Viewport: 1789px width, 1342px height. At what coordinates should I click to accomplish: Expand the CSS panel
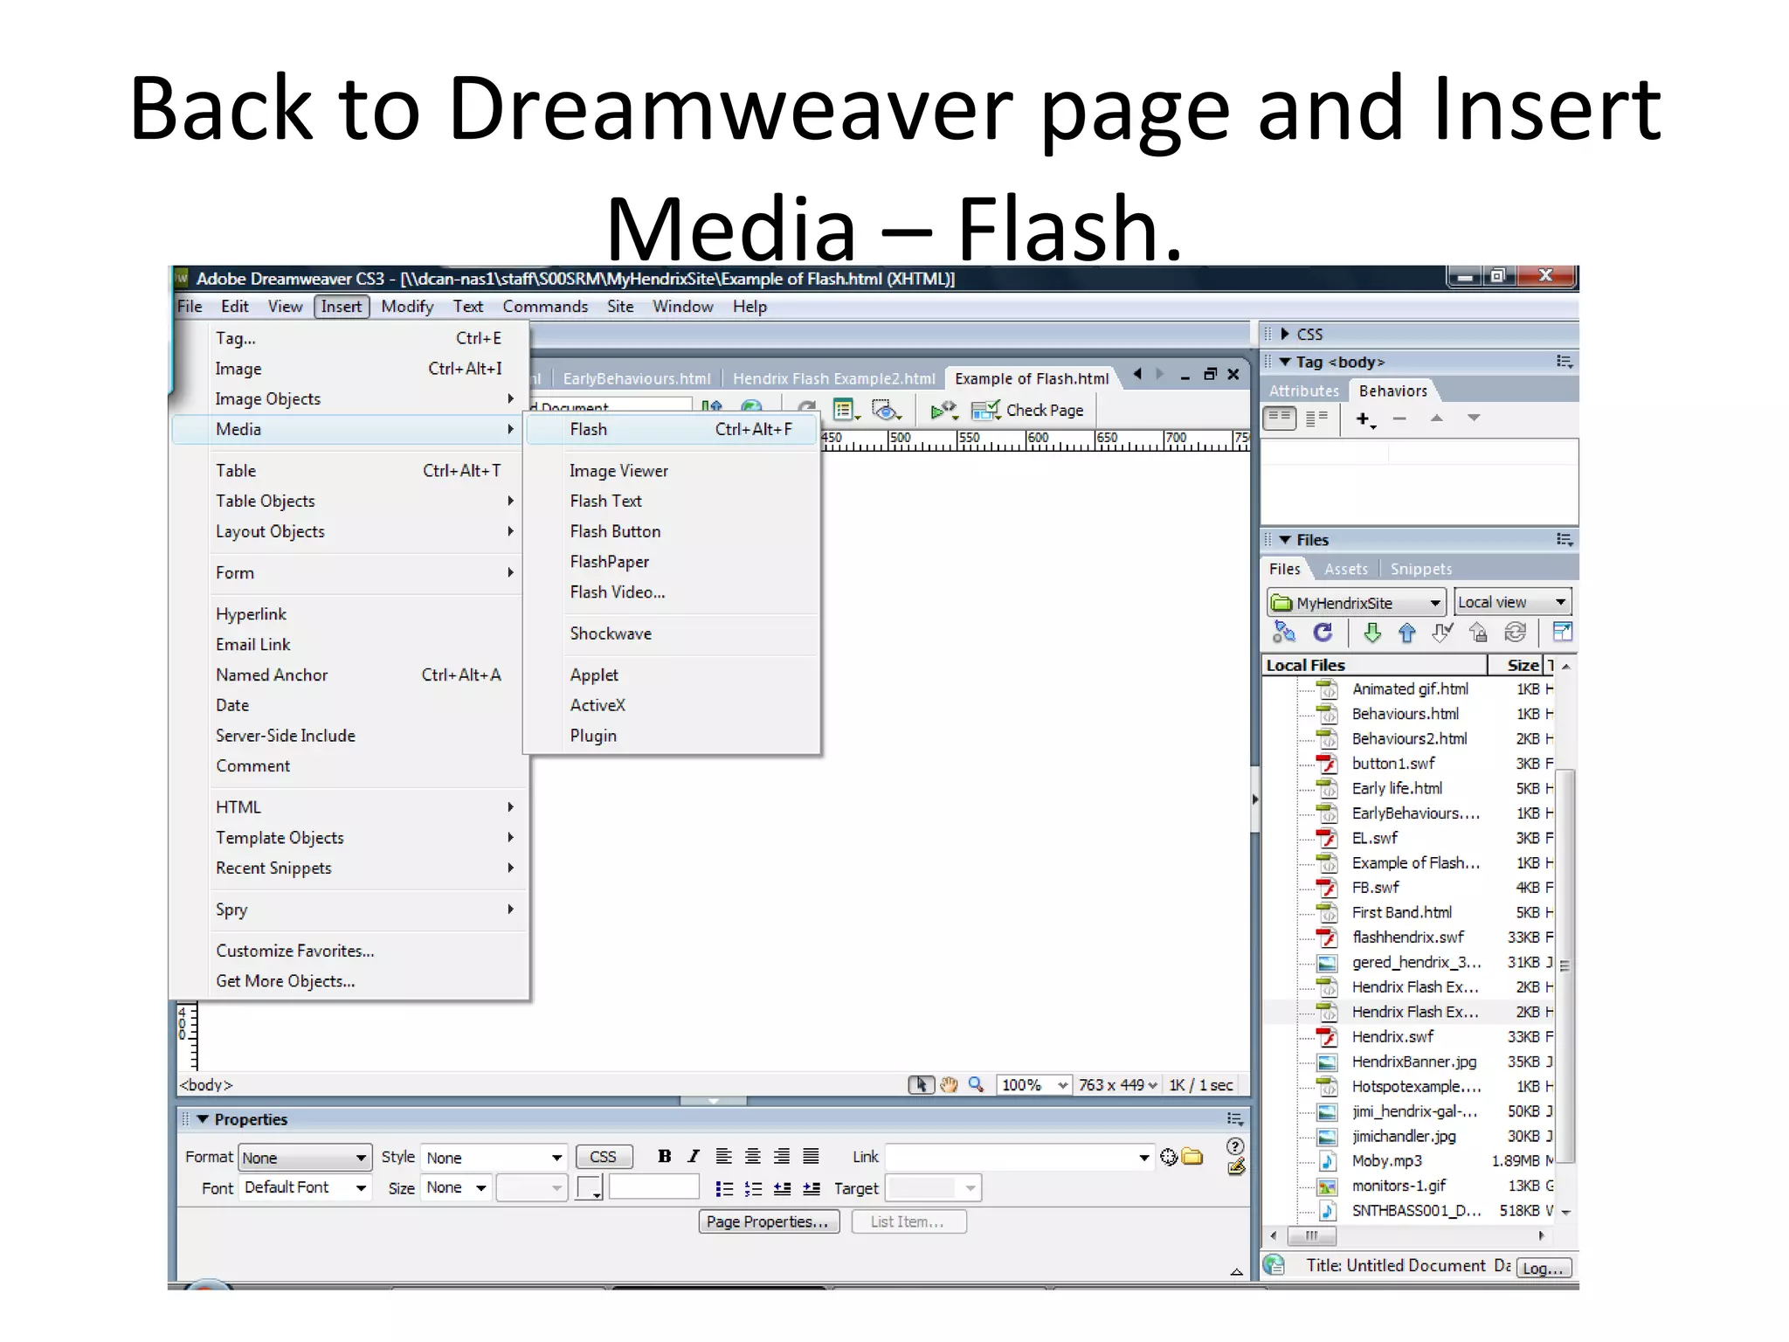(x=1284, y=334)
